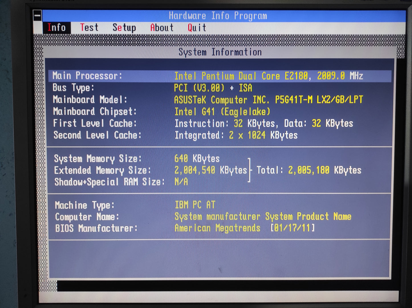Open the Test menu

(89, 28)
